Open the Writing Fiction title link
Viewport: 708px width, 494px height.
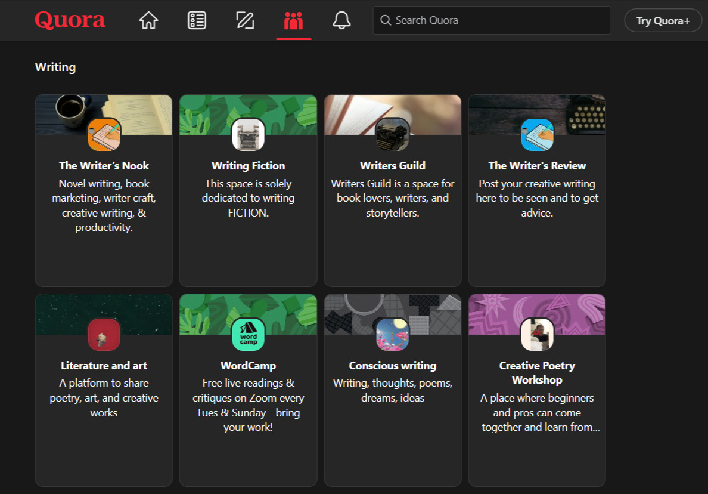click(249, 166)
